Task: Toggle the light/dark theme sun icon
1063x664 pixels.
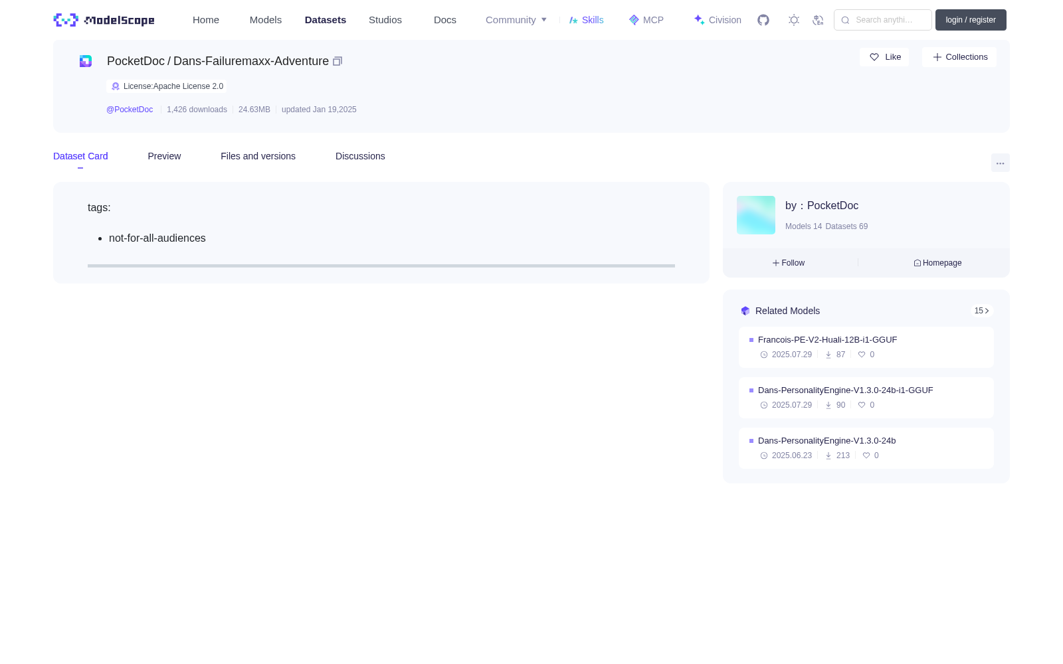Action: click(x=794, y=20)
